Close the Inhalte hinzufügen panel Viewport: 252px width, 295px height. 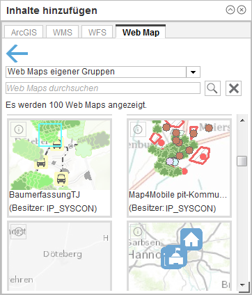point(242,10)
